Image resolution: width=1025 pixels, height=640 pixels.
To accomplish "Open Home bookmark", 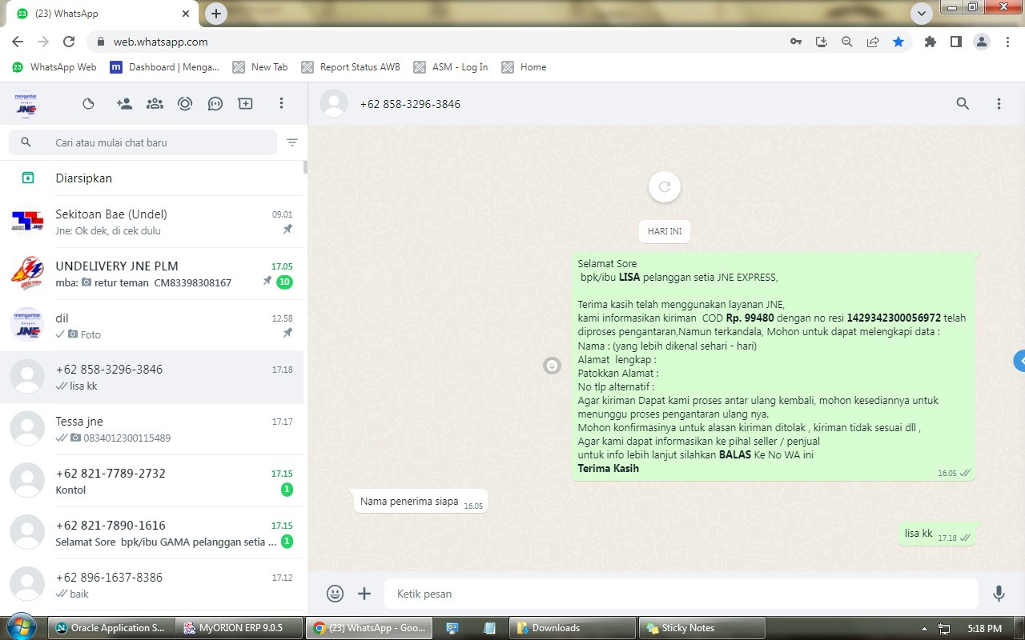I will [x=525, y=67].
